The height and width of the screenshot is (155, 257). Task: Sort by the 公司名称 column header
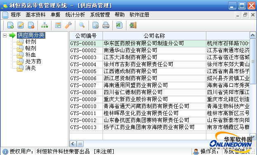click(154, 36)
